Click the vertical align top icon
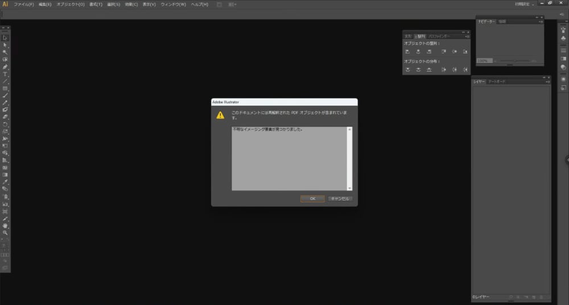Screen dimensions: 569x305 coord(443,52)
